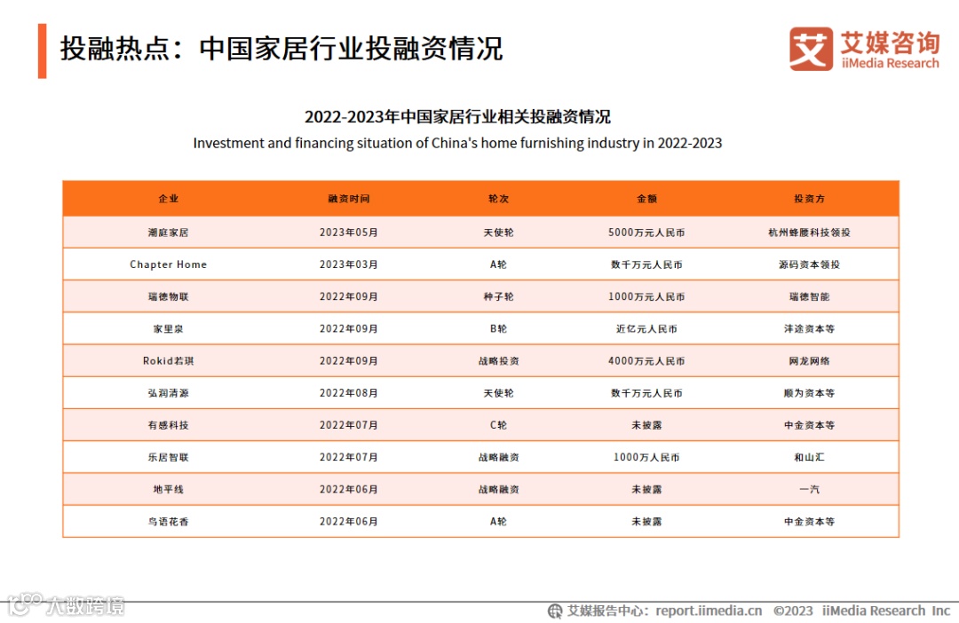Click 2022年07月 in the 乐居智联 row

349,457
